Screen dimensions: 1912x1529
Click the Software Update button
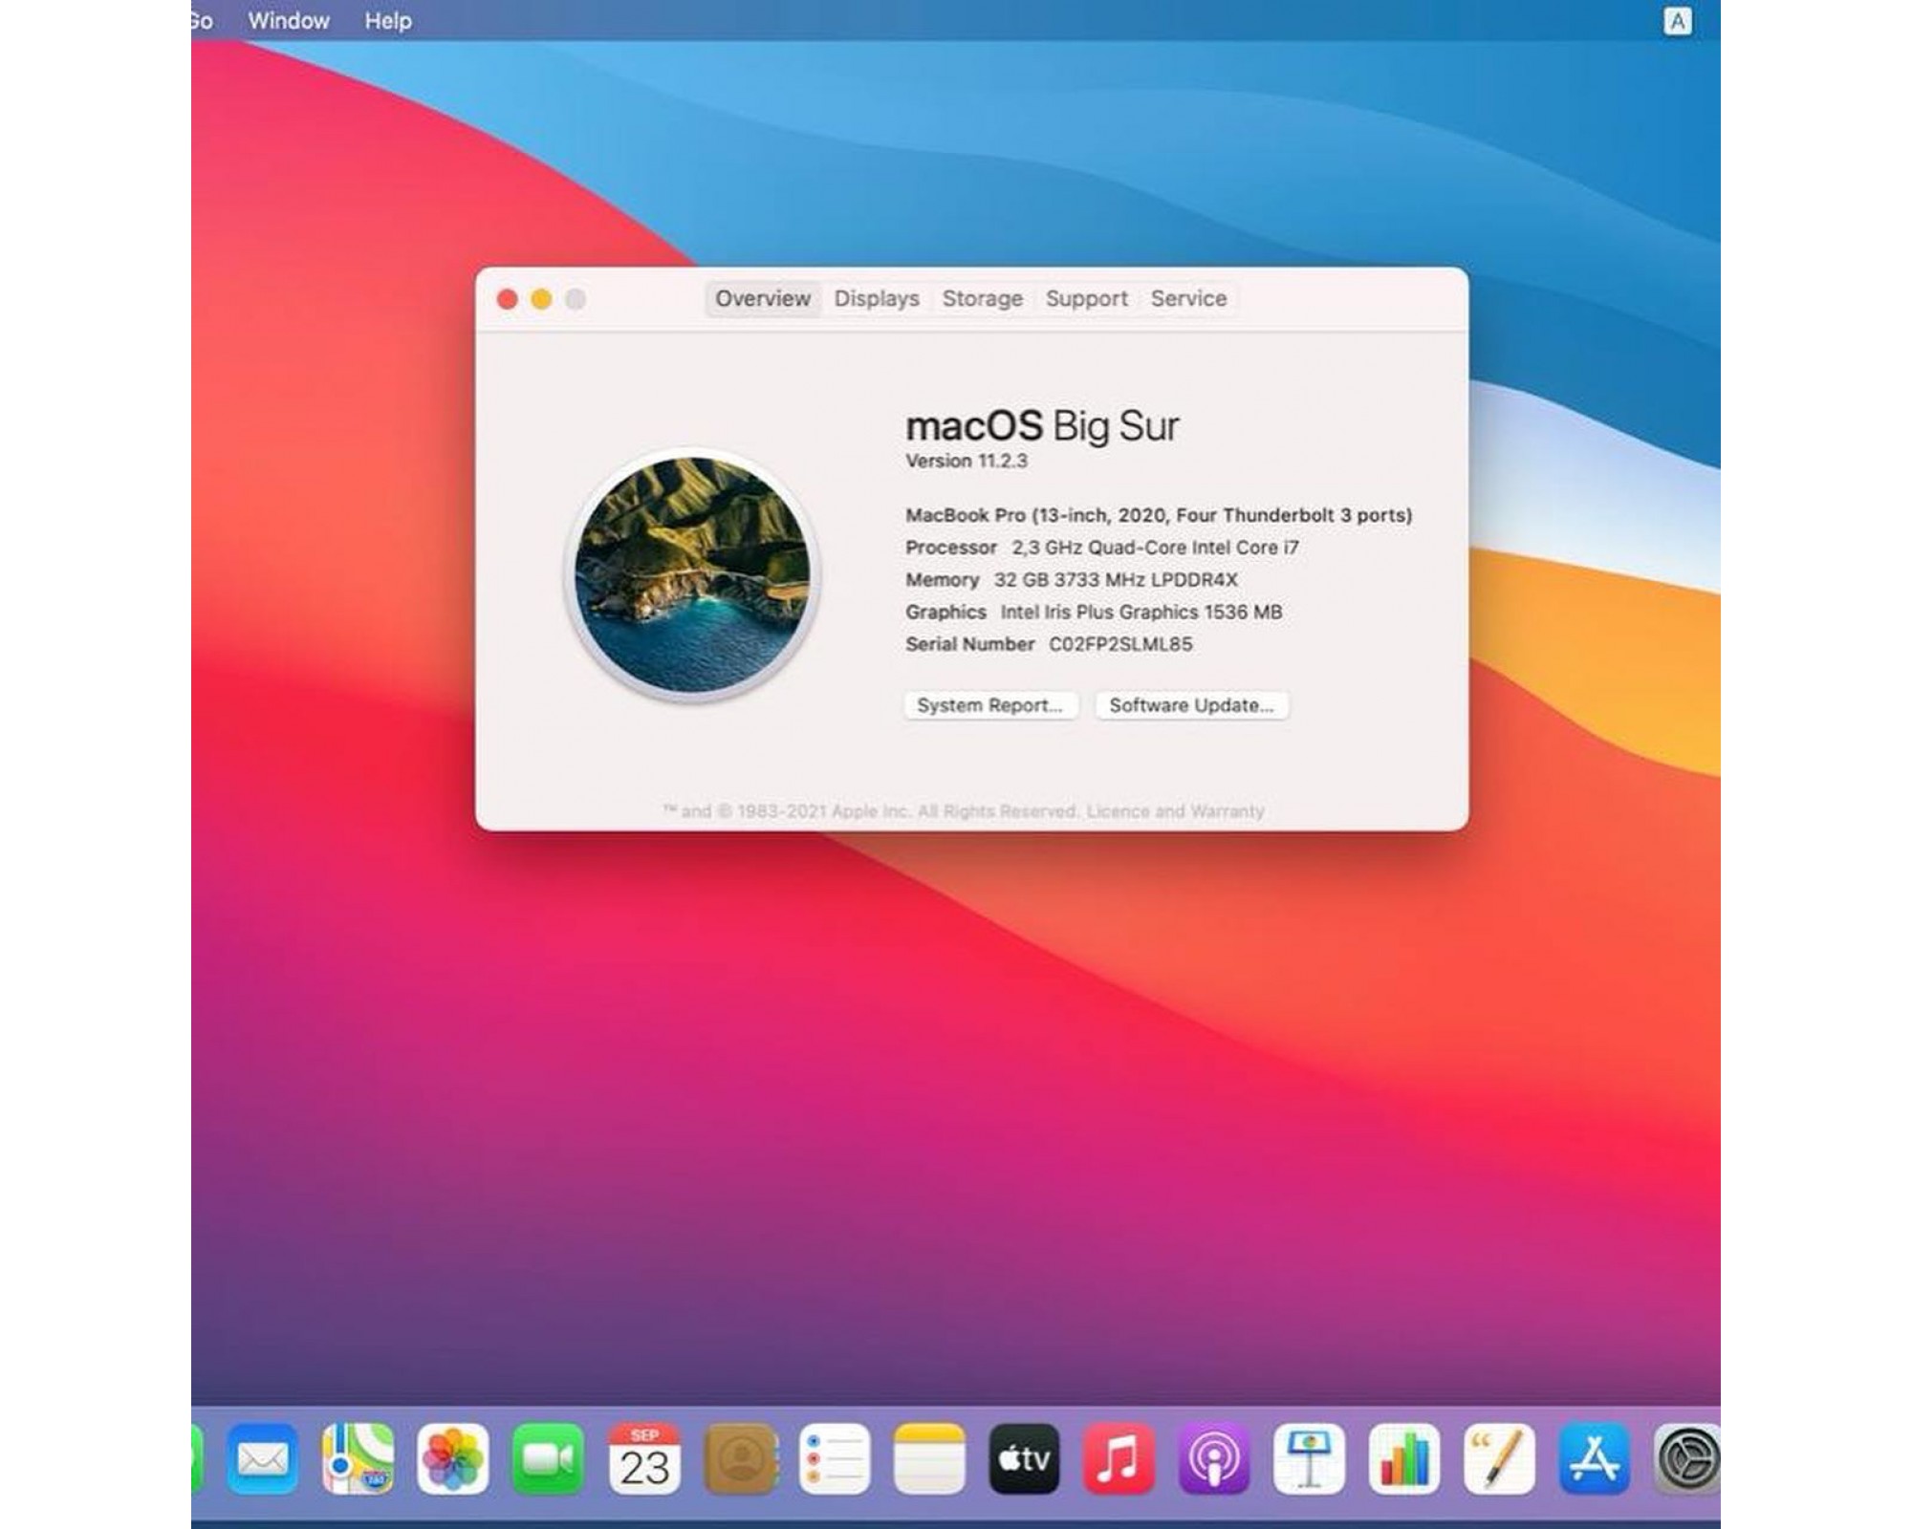1191,705
